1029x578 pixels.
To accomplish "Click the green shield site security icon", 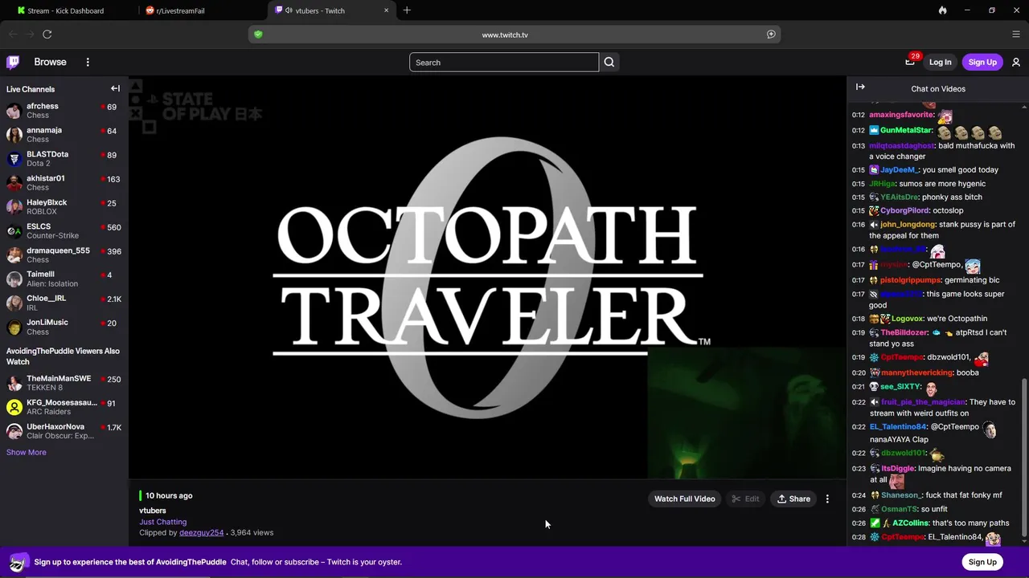I will click(258, 35).
